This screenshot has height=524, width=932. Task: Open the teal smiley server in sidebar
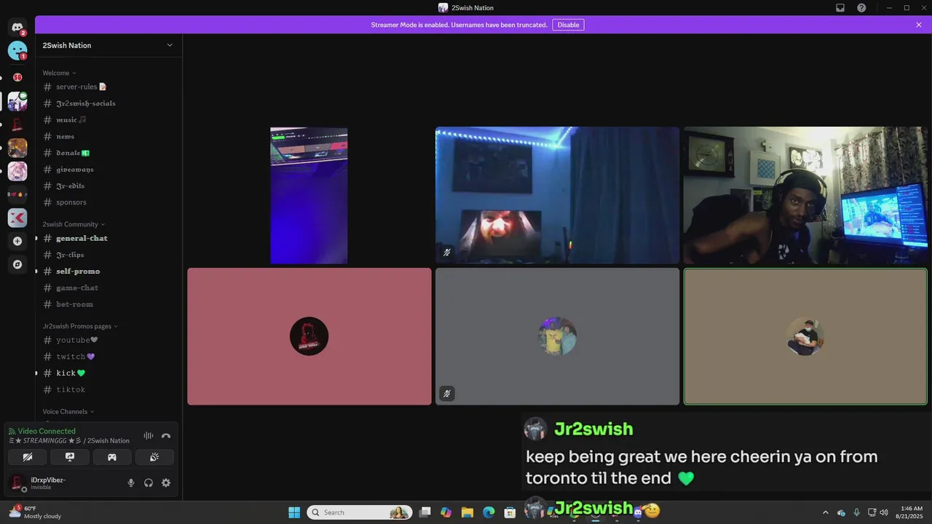17,50
